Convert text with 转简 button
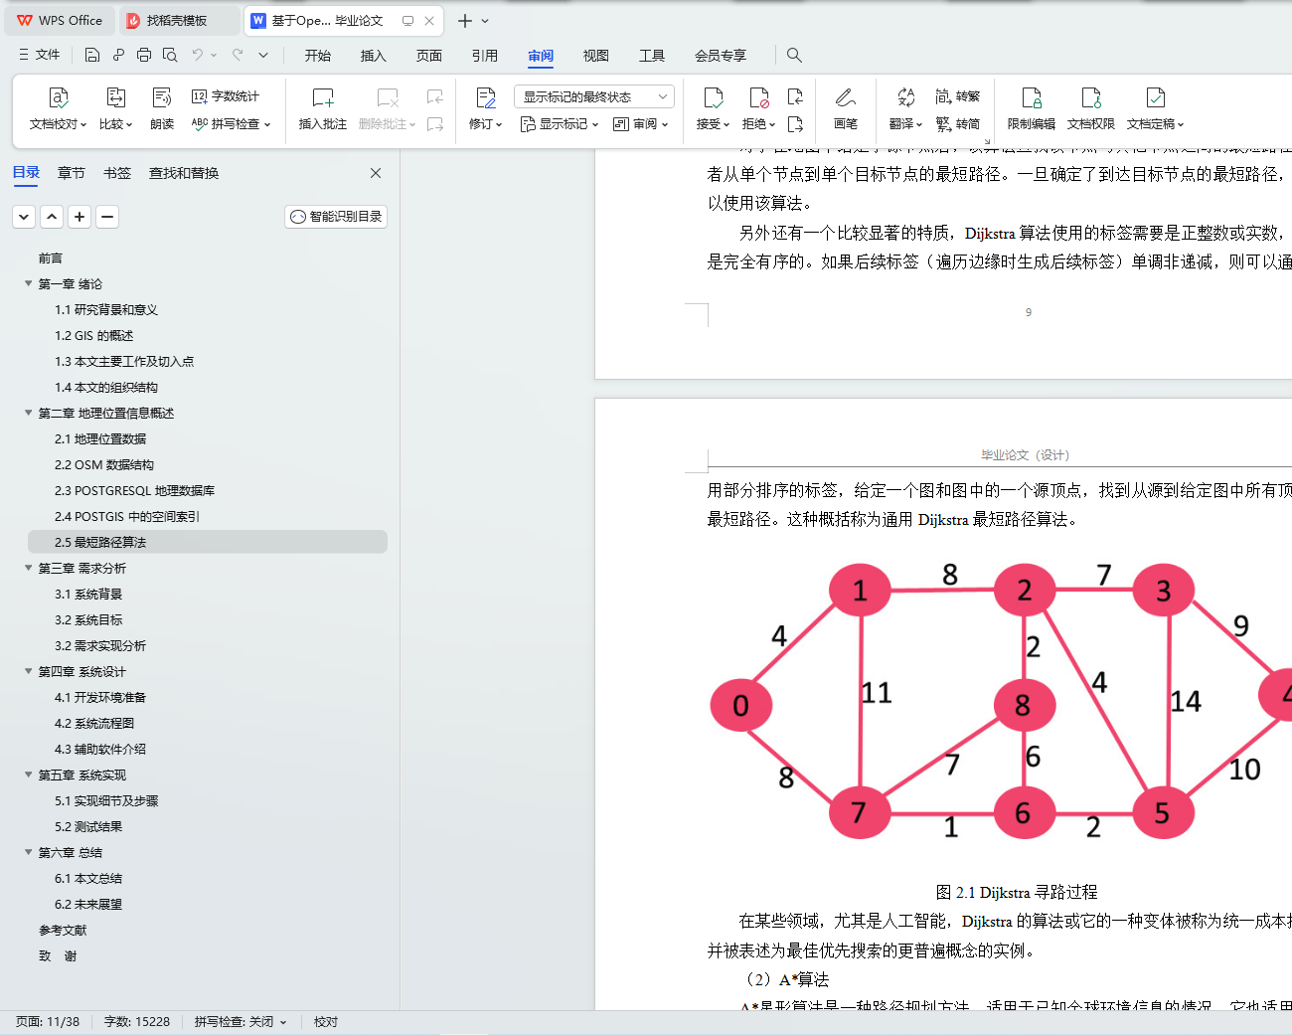Image resolution: width=1292 pixels, height=1035 pixels. pos(958,124)
